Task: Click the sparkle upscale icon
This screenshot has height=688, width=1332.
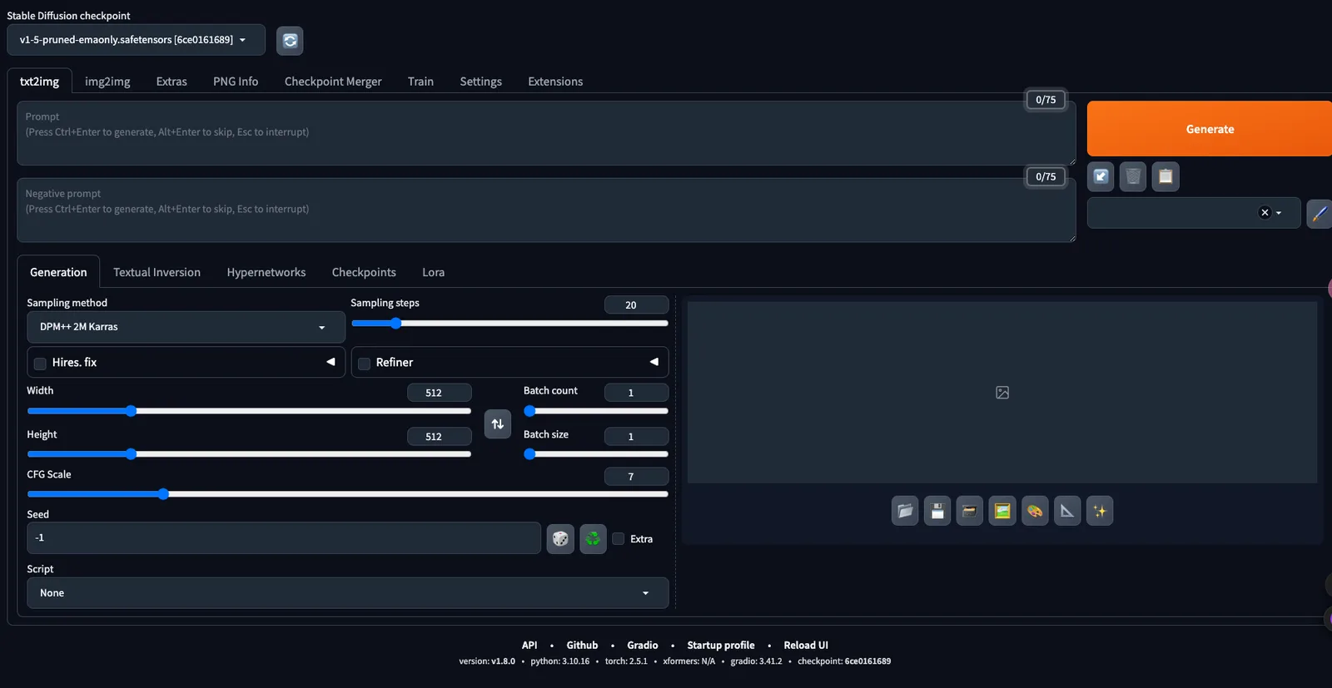Action: (x=1100, y=511)
